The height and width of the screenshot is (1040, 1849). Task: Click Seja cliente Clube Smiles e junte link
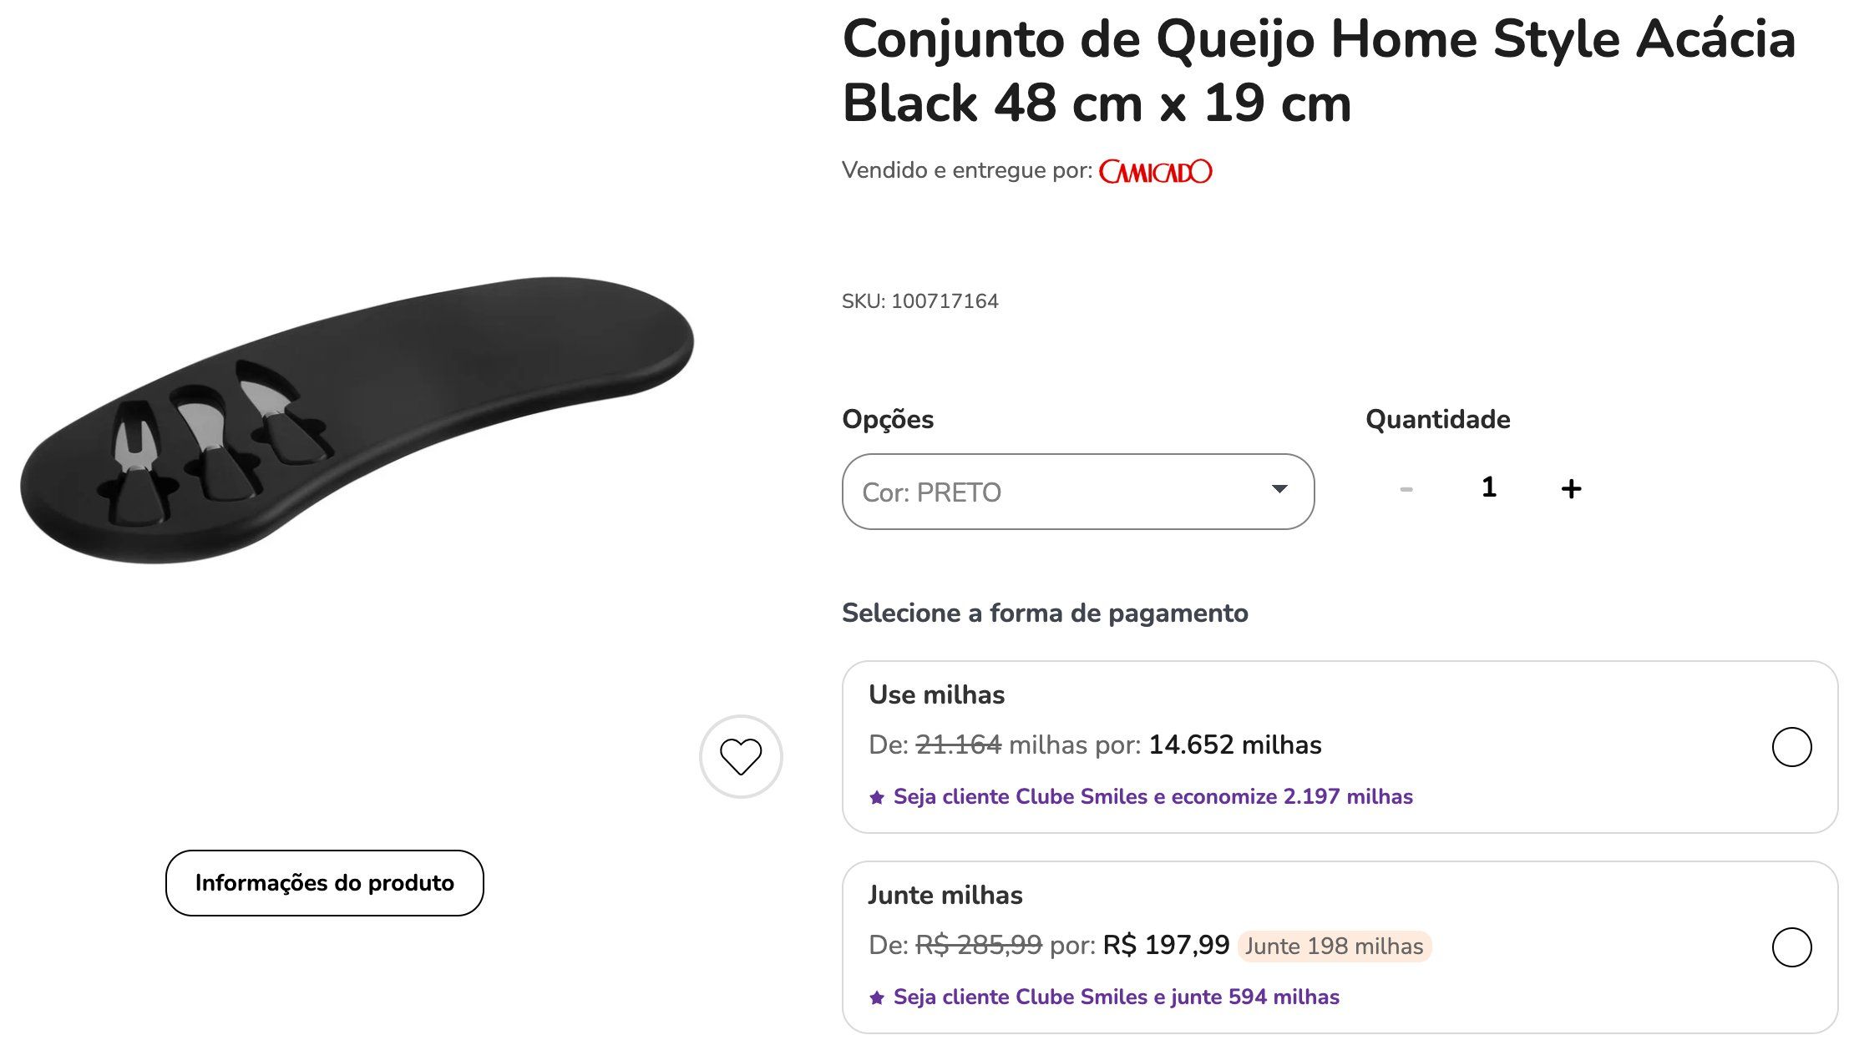pos(1116,997)
